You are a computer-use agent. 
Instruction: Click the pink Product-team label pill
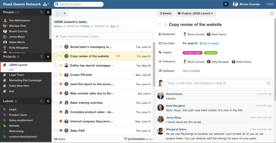click(x=192, y=53)
